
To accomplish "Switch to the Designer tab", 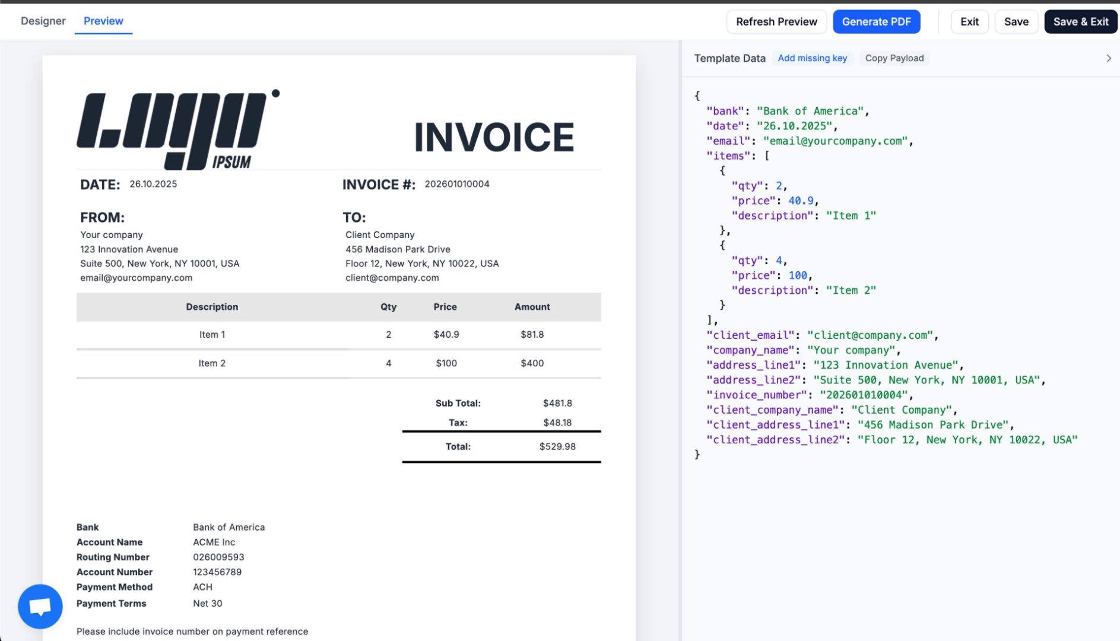I will [43, 21].
